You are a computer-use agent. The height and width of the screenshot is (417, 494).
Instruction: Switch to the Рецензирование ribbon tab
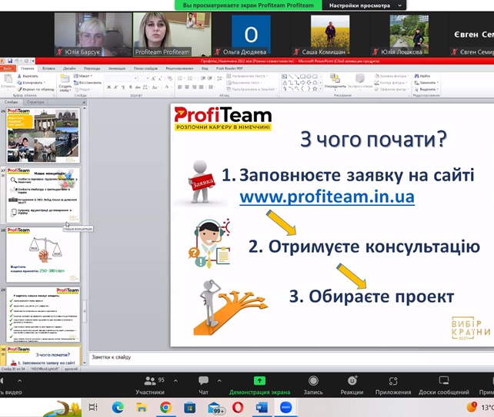click(179, 68)
